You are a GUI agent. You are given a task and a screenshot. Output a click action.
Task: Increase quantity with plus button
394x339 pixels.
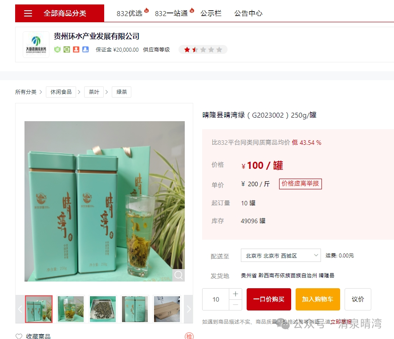pyautogui.click(x=236, y=294)
